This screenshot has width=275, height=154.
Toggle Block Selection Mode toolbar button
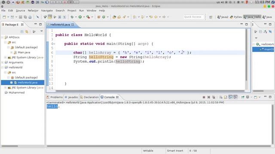[60, 17]
